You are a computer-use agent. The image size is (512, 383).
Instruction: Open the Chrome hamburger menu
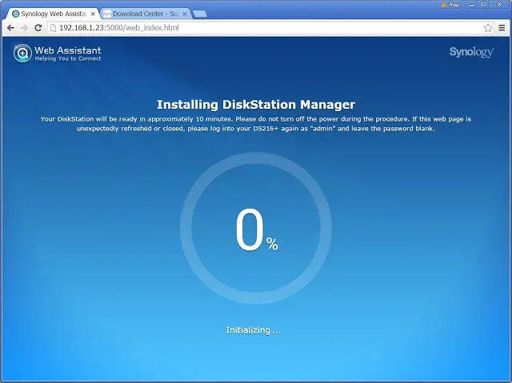pos(502,28)
